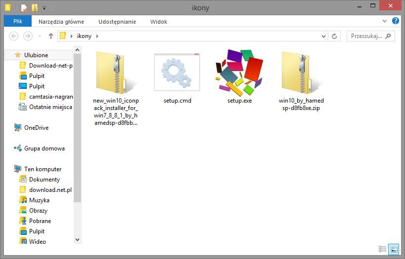Viewport: 405px width, 259px height.
Task: Select the setup.cmd gears icon
Action: pos(177,72)
